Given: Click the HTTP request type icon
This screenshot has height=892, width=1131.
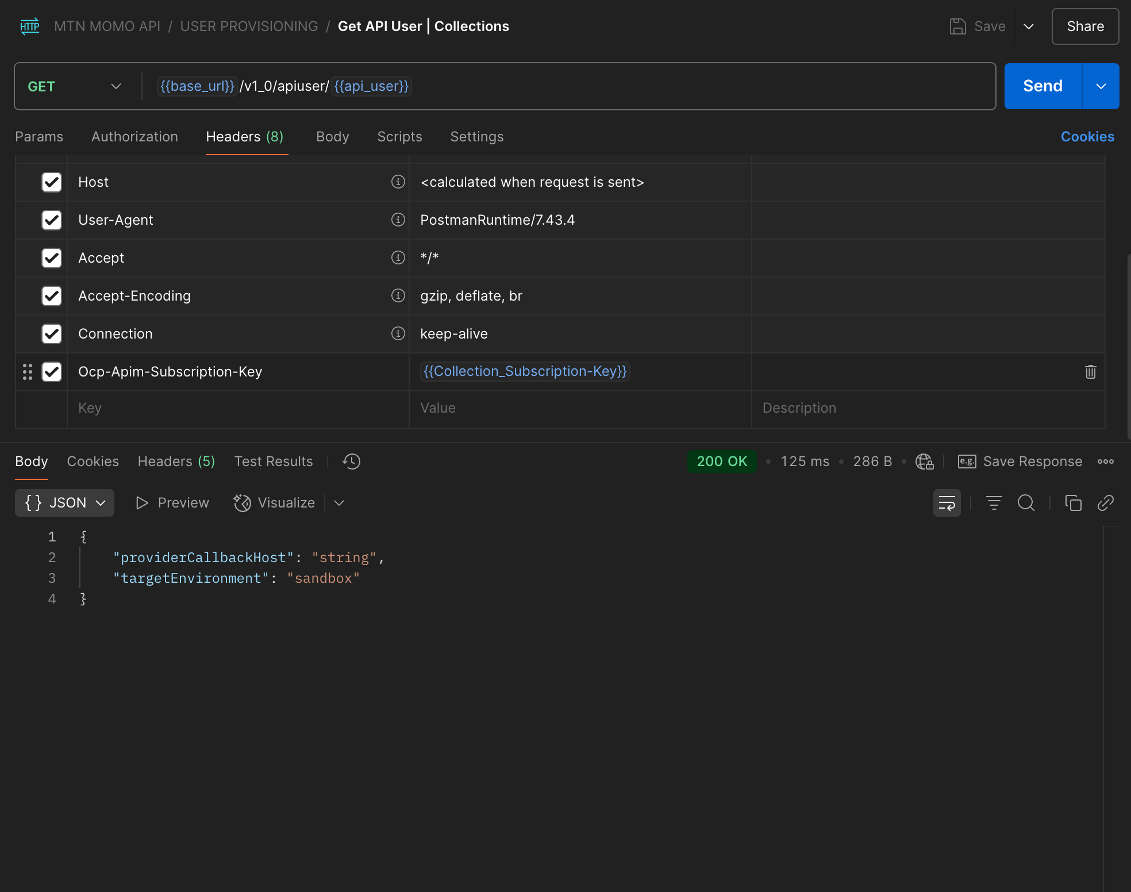Looking at the screenshot, I should pos(30,26).
